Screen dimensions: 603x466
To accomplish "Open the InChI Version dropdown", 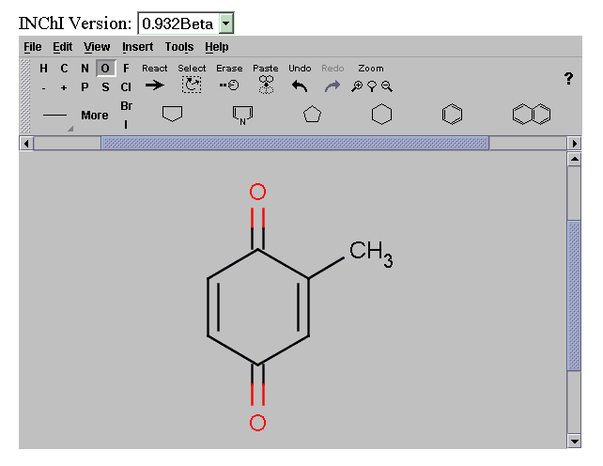I will tap(225, 23).
